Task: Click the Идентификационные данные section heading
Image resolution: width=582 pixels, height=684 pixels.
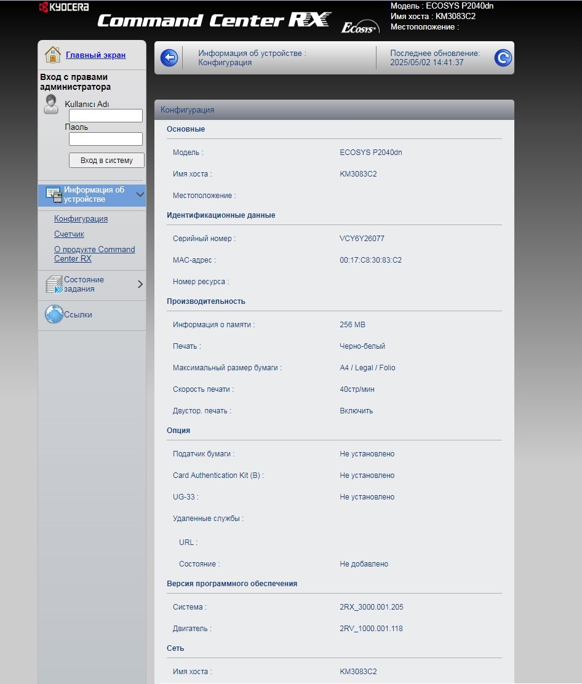Action: 221,215
